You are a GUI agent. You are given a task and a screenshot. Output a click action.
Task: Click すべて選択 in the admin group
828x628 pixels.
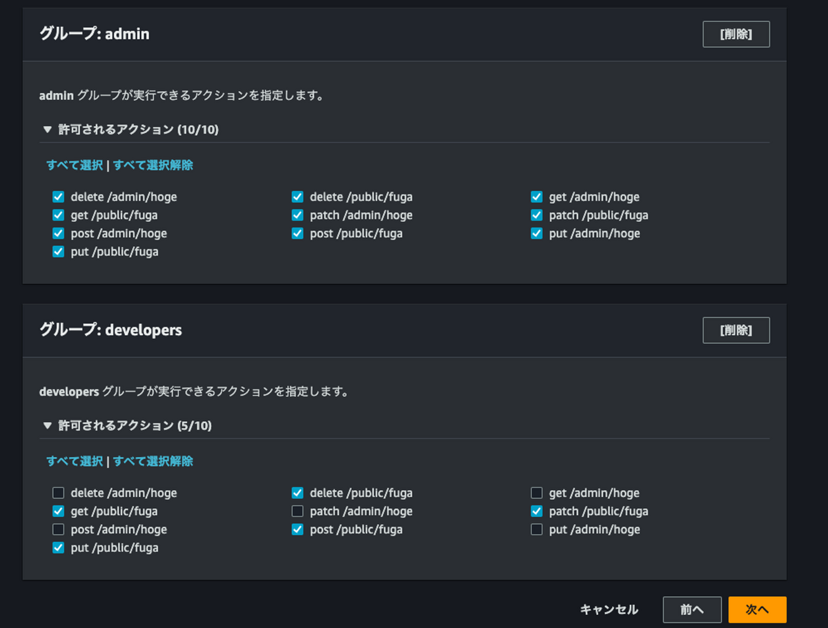tap(73, 165)
